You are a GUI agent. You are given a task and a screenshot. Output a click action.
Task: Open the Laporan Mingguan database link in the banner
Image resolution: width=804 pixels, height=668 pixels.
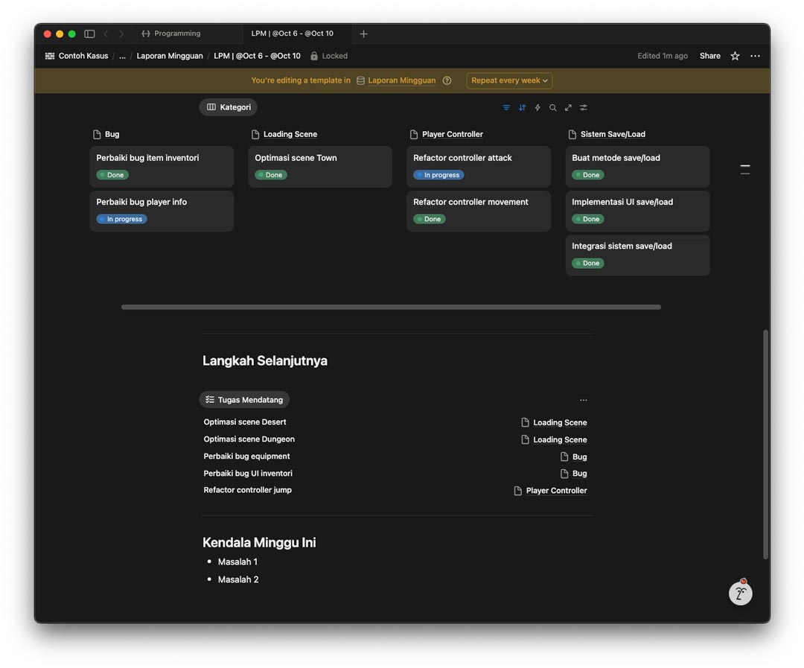click(401, 80)
